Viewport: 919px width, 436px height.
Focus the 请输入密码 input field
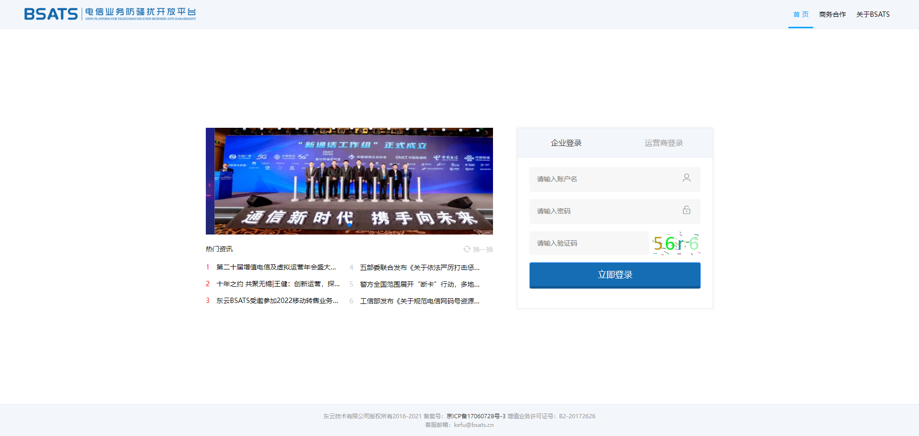tap(605, 211)
